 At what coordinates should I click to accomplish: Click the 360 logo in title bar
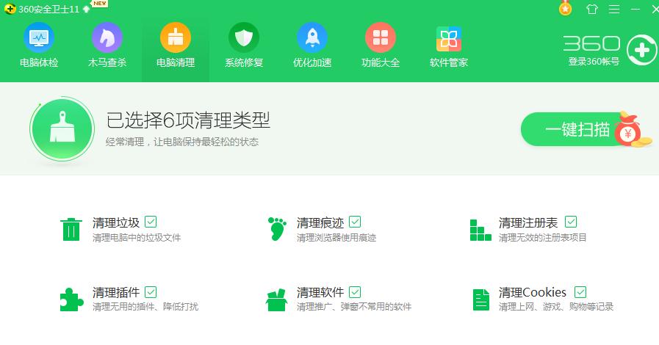pyautogui.click(x=10, y=9)
